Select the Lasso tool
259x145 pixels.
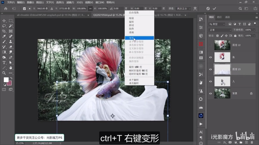tap(4, 26)
